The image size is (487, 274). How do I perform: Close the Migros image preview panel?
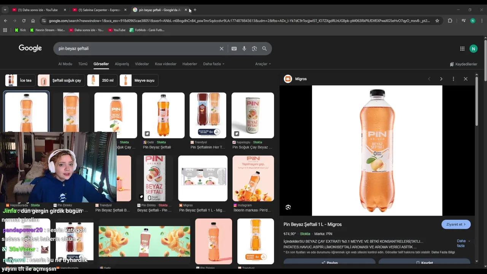tap(466, 79)
